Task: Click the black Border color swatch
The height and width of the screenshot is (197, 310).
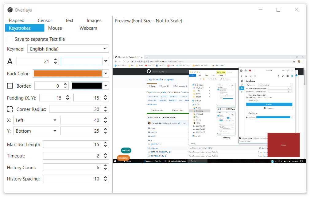Action: pyautogui.click(x=87, y=86)
